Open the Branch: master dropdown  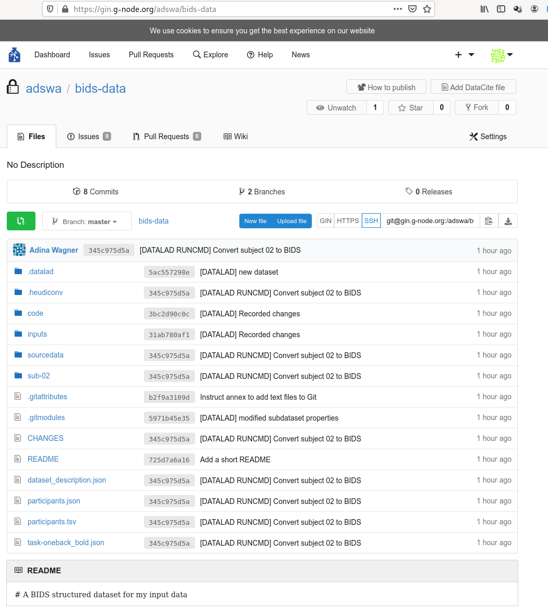[87, 222]
